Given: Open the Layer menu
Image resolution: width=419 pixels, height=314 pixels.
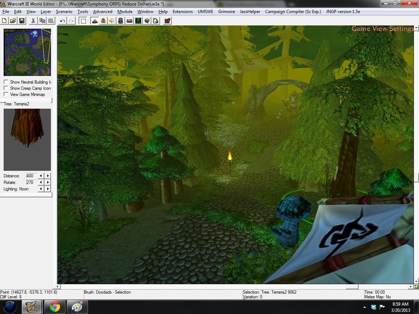Looking at the screenshot, I should [46, 12].
